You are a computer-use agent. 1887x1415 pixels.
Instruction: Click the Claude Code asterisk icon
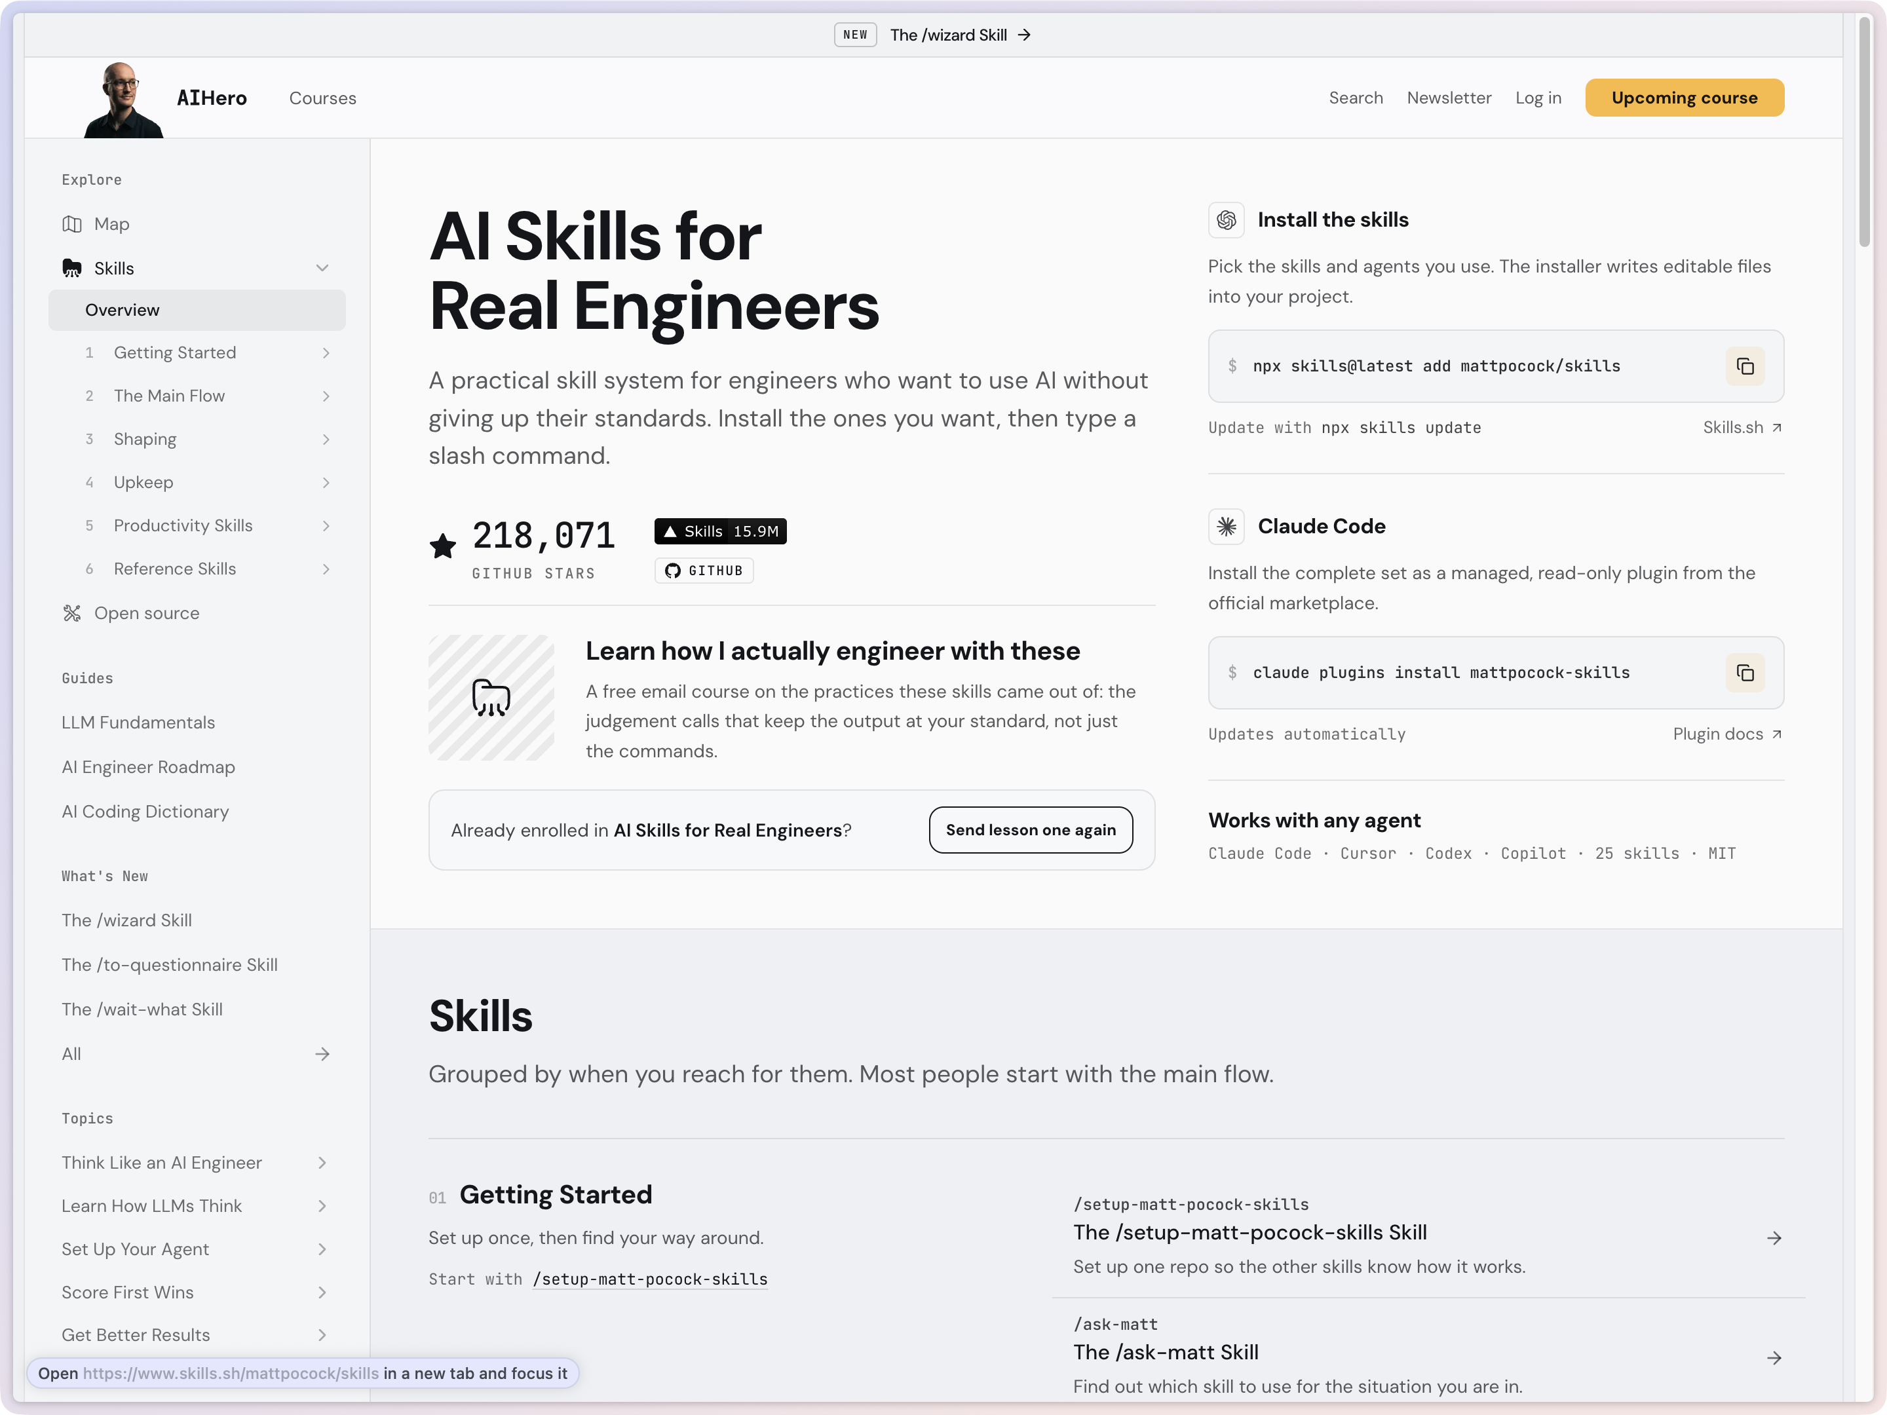1226,526
